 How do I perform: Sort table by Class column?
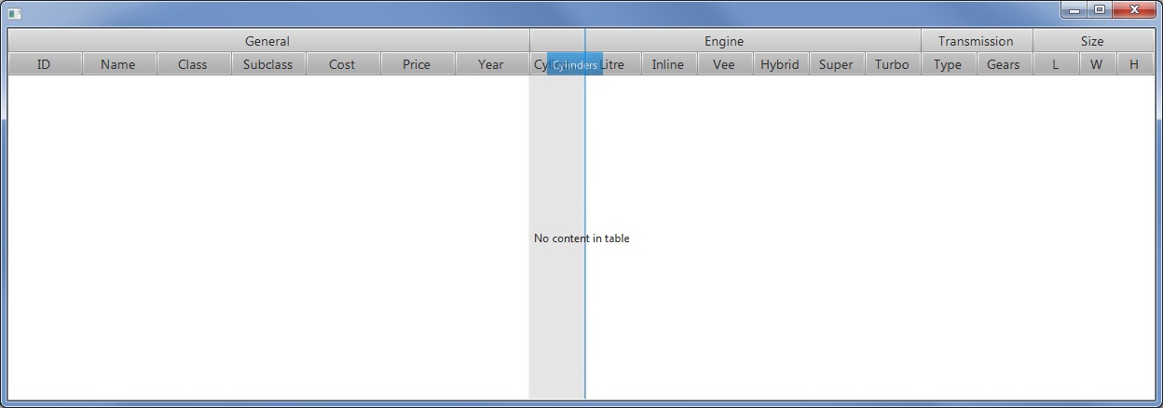tap(193, 64)
